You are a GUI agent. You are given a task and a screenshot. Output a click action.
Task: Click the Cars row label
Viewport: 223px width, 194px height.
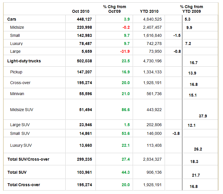(12, 19)
